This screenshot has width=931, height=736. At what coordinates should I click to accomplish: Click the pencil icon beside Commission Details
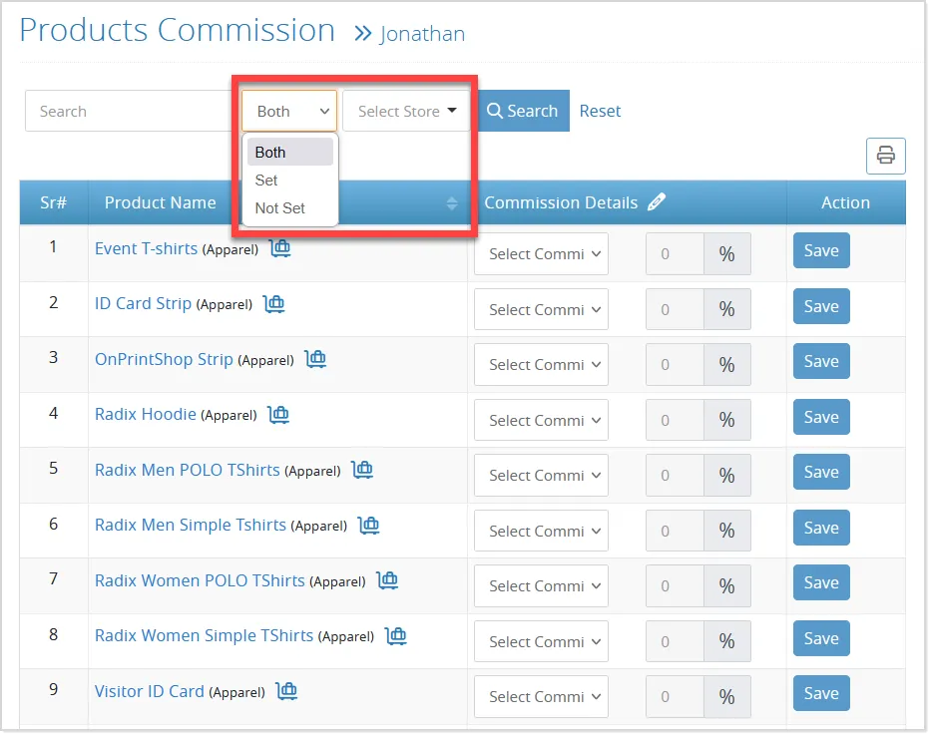[657, 202]
